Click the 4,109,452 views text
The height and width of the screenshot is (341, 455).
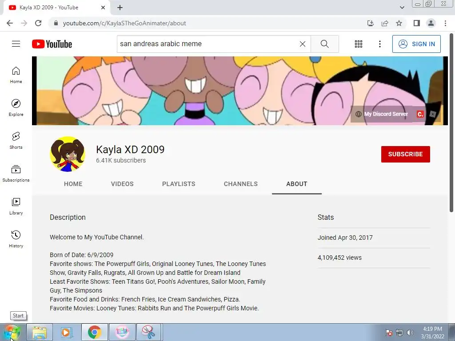click(339, 258)
